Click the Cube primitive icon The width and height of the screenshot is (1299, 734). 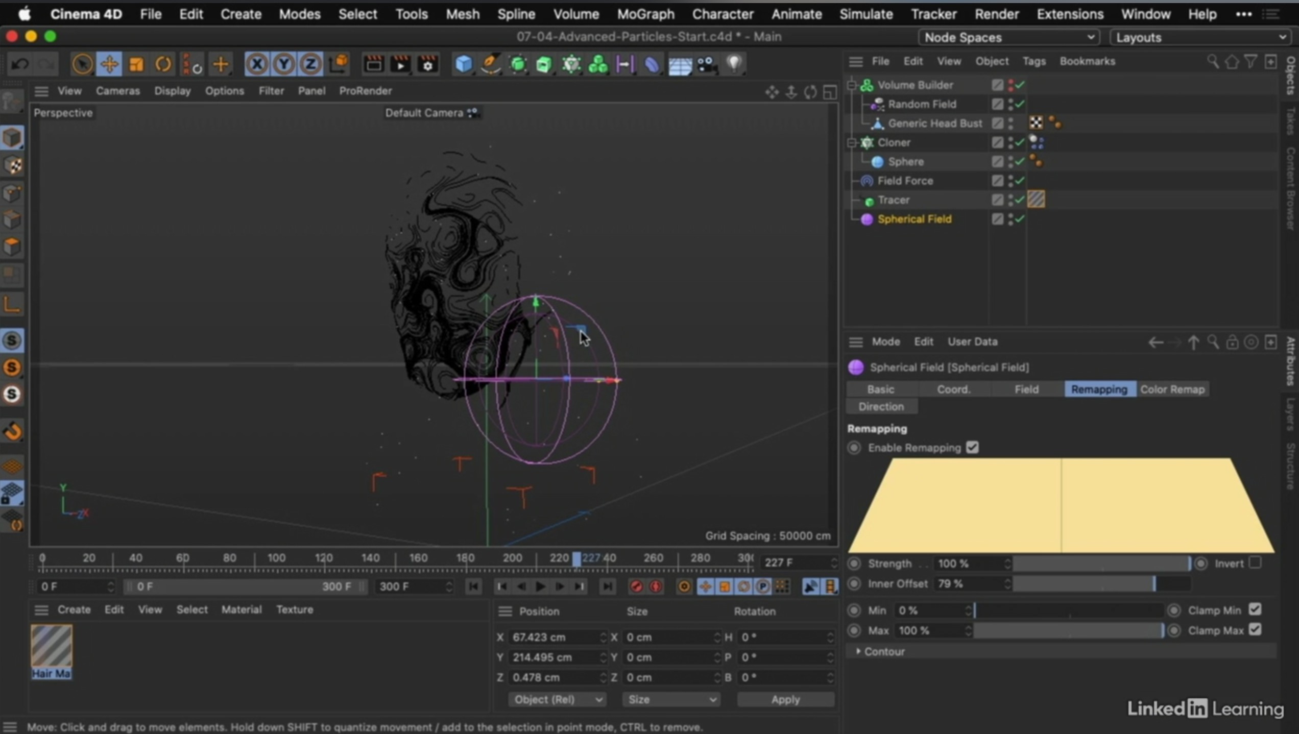[464, 64]
